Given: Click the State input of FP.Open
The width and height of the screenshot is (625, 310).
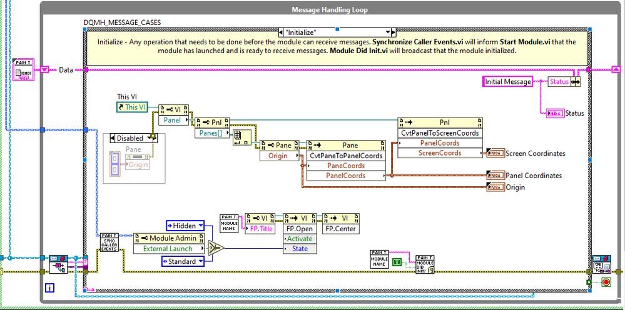Looking at the screenshot, I should (x=300, y=249).
